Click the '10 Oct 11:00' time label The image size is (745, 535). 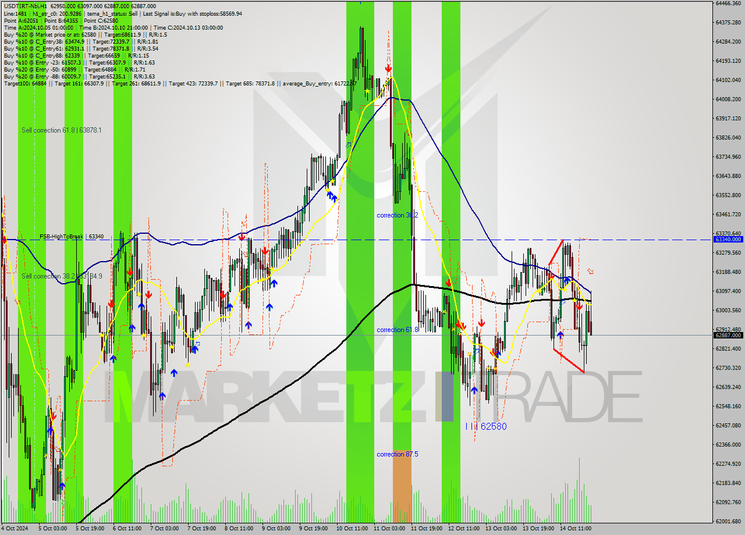(352, 529)
